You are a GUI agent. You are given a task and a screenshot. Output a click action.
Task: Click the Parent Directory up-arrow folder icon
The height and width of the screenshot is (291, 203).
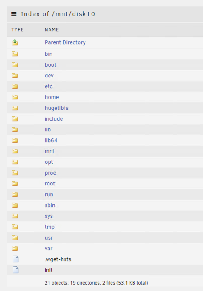(15, 42)
